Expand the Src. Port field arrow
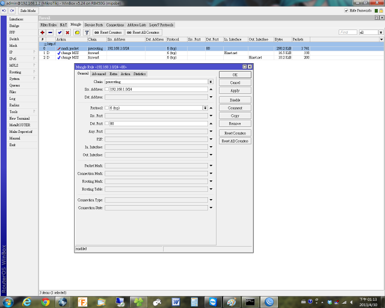Viewport: 385px width, 308px height. (x=211, y=115)
